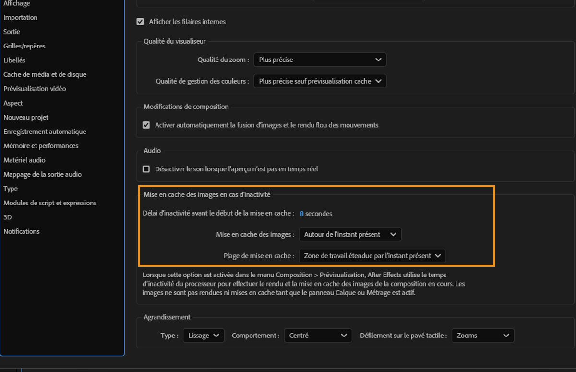The height and width of the screenshot is (372, 576).
Task: Expand 'Mise en cache des images' dropdown
Action: pyautogui.click(x=349, y=235)
